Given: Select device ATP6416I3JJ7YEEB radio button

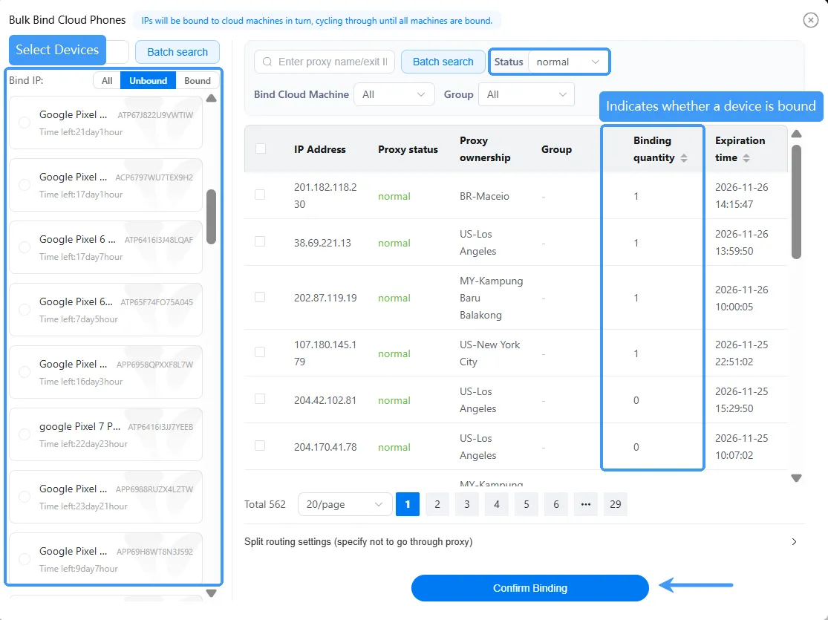Looking at the screenshot, I should tap(25, 434).
